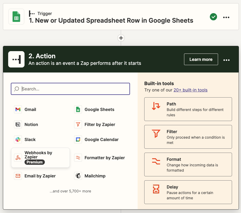This screenshot has width=241, height=213.
Task: Choose the Slack app icon
Action: pos(18,139)
